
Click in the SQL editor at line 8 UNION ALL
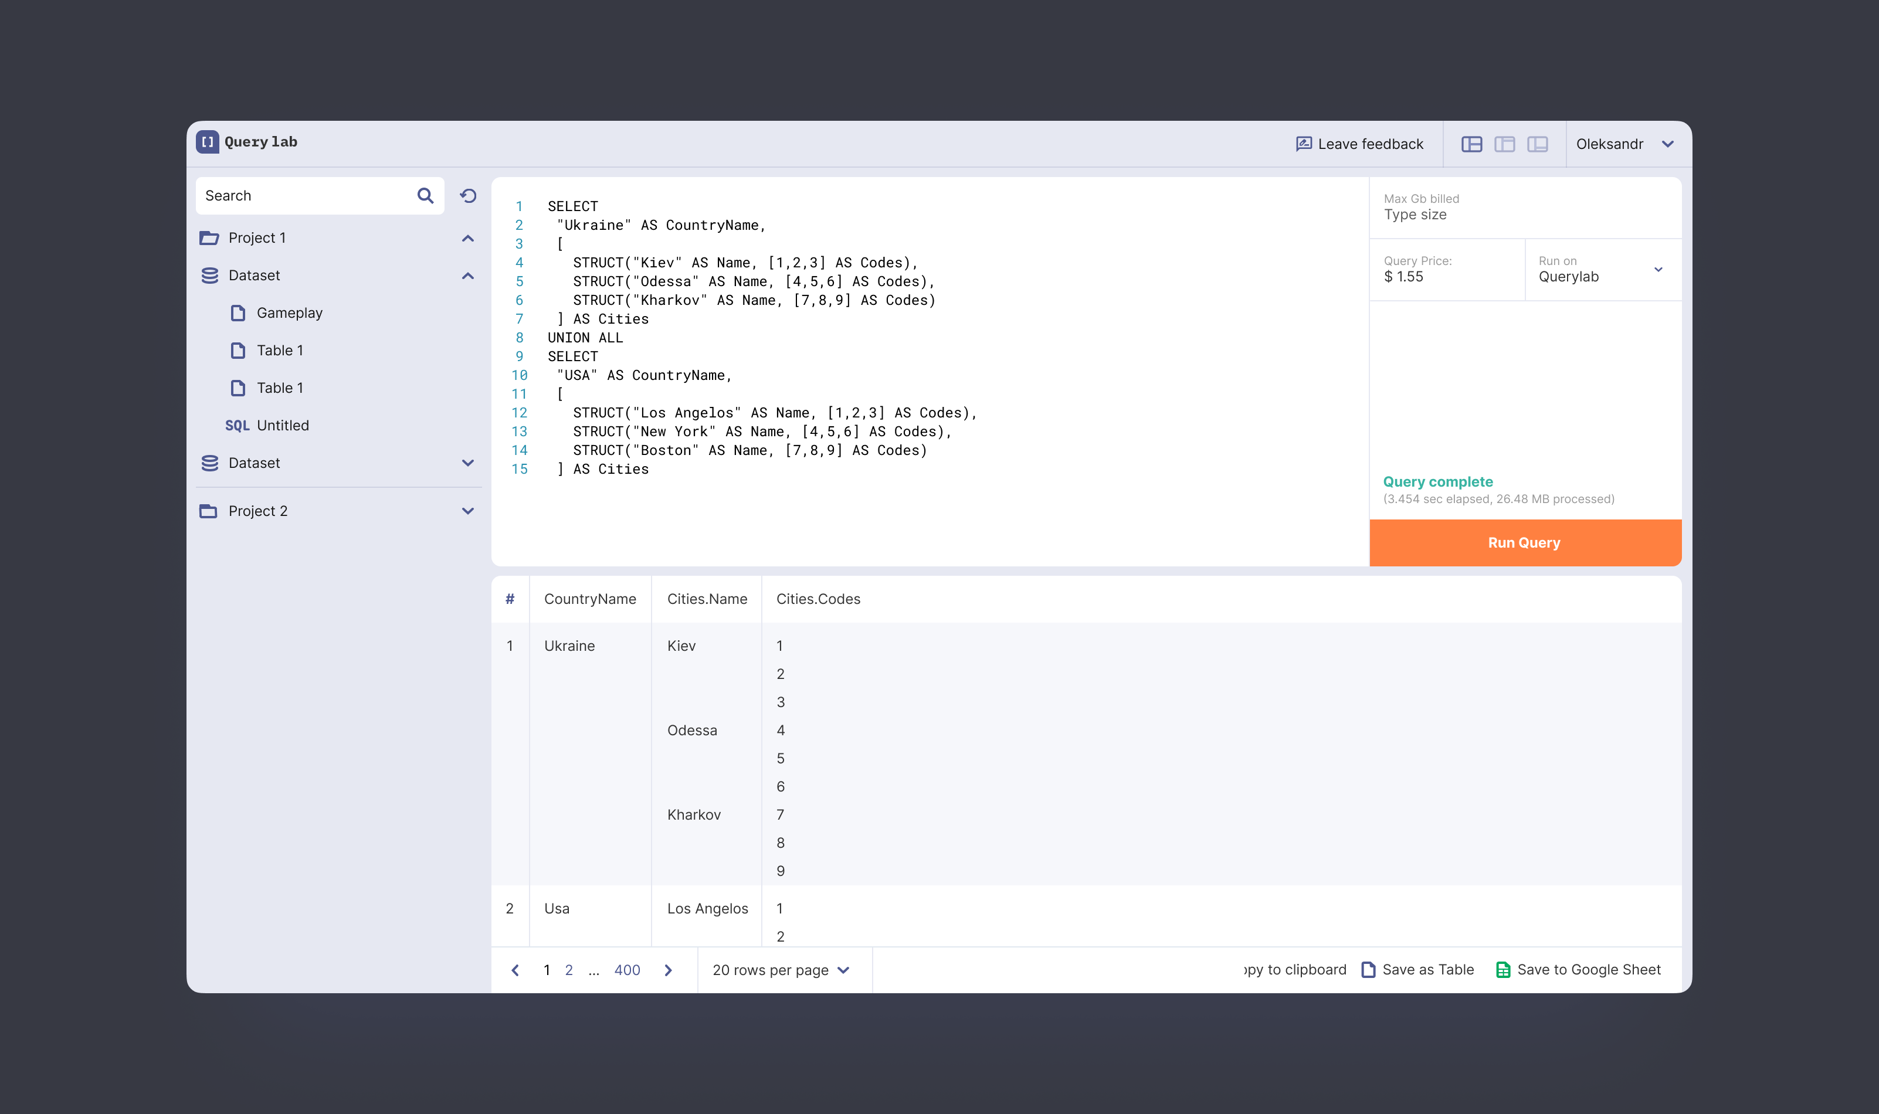click(x=585, y=338)
